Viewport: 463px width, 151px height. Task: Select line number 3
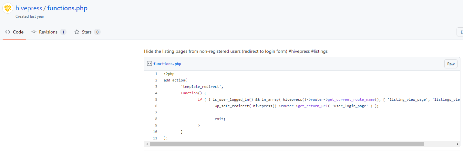(156, 87)
